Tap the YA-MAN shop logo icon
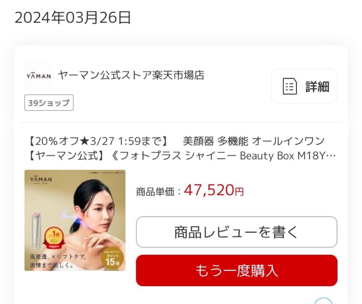Screen dimensions: 362x304 (x=38, y=76)
